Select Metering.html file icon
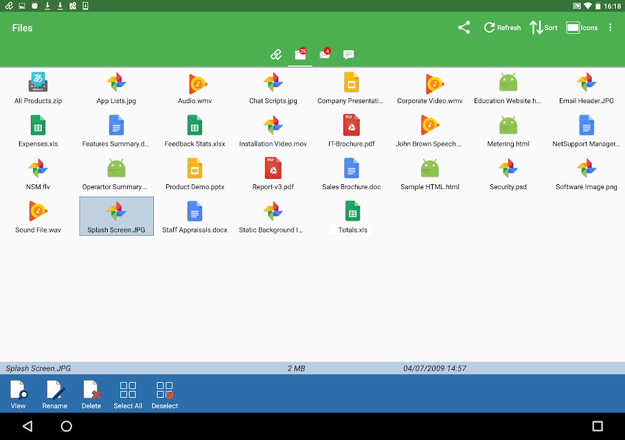625x440 pixels. pos(508,125)
